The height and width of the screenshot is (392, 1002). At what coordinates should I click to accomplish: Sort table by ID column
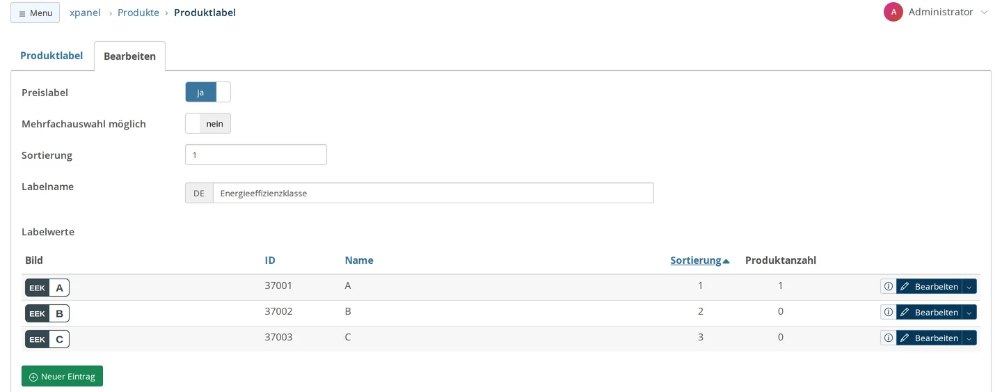tap(270, 260)
